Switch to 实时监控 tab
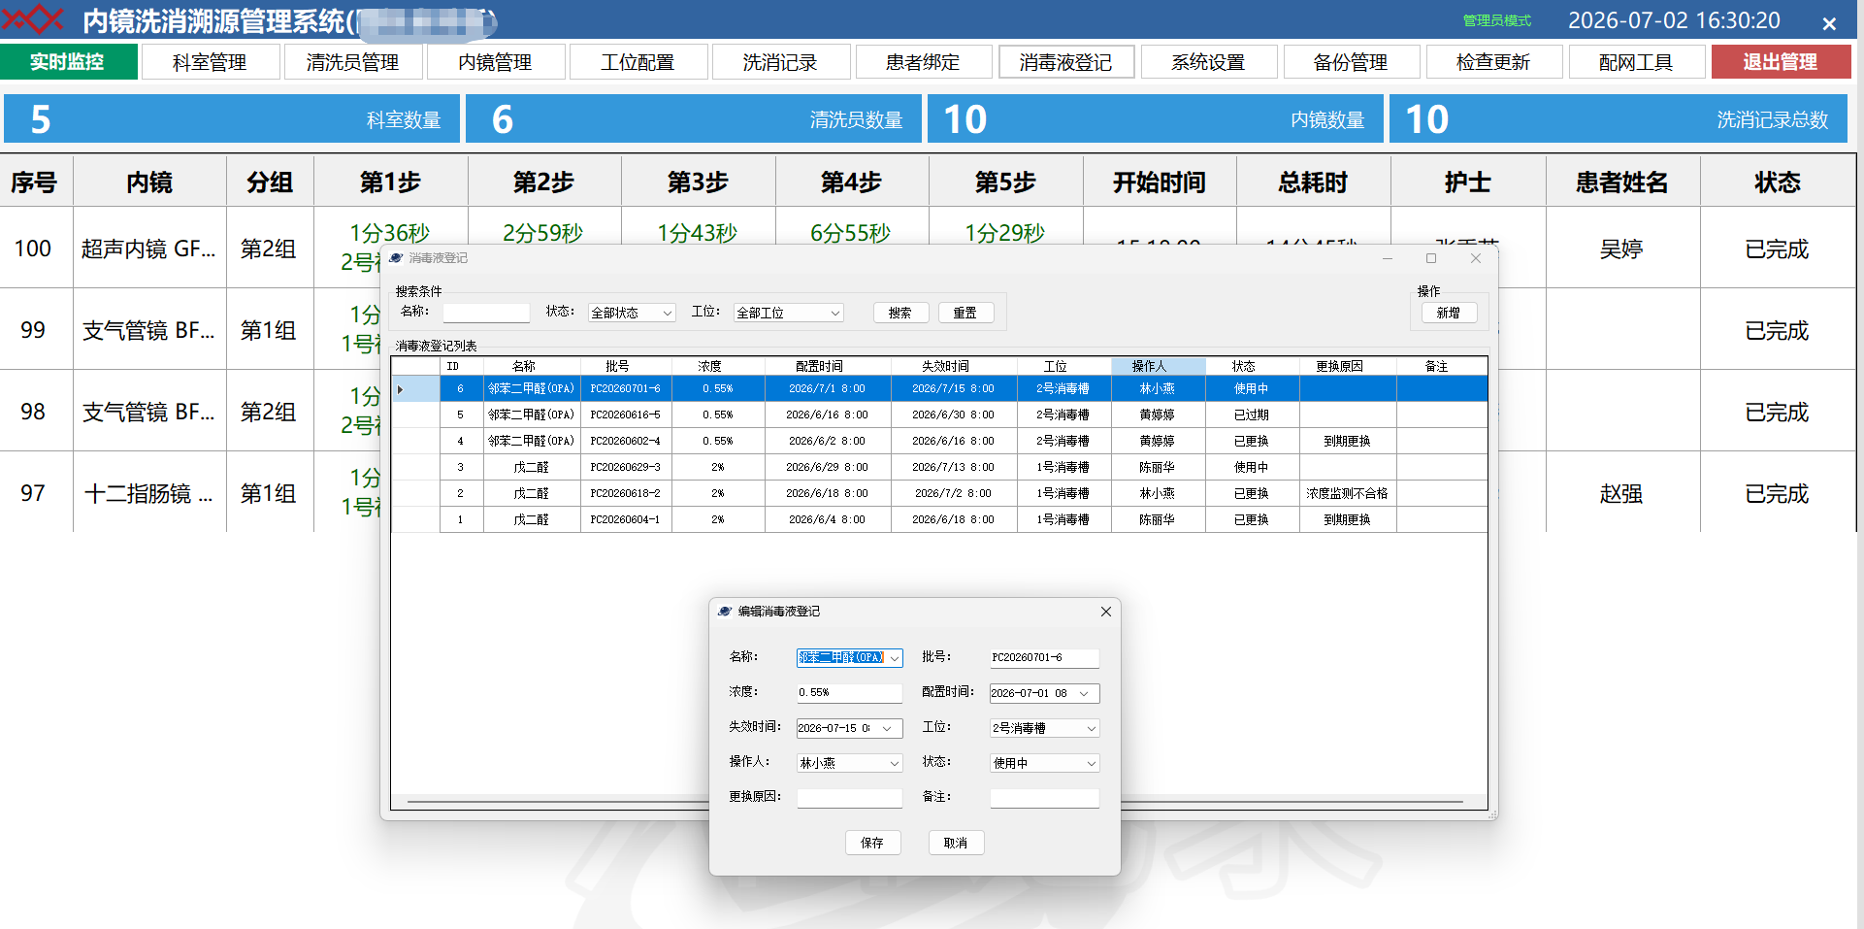Viewport: 1864px width, 929px height. click(x=68, y=62)
